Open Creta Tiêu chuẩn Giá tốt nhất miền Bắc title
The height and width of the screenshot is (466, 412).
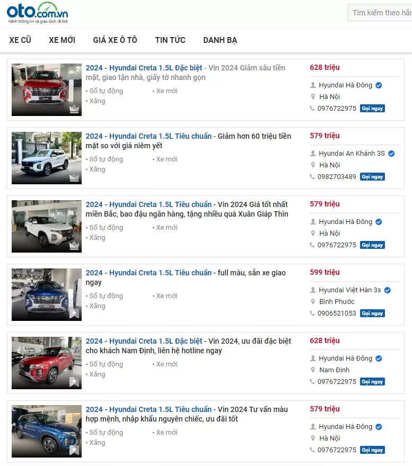[187, 209]
